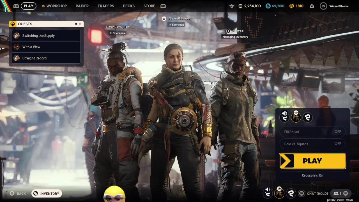Open CHAT (HOLD)

pyautogui.click(x=317, y=193)
